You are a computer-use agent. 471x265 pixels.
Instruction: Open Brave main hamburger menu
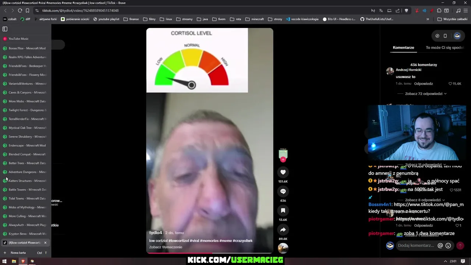465,11
